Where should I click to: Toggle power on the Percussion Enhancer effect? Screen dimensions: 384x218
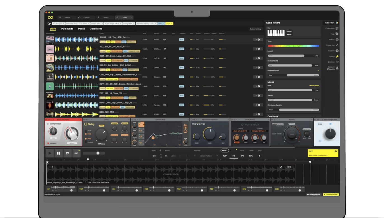pos(192,120)
